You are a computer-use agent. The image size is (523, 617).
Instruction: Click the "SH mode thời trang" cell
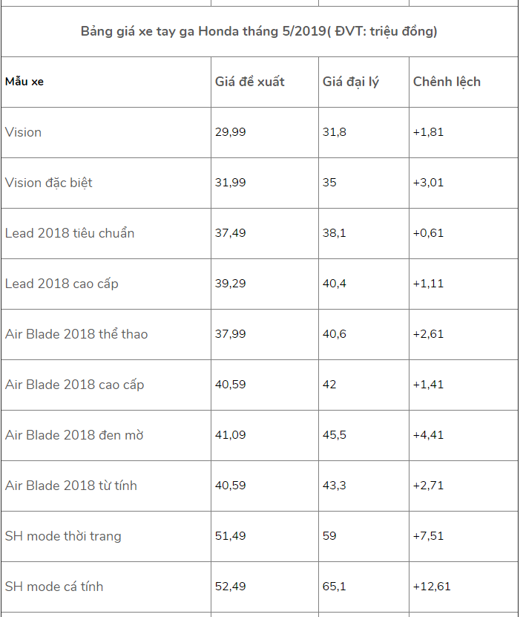[x=63, y=536]
